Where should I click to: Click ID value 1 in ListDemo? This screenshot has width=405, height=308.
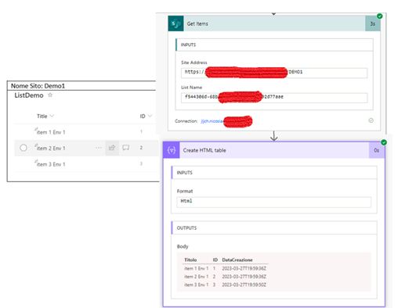tap(141, 131)
